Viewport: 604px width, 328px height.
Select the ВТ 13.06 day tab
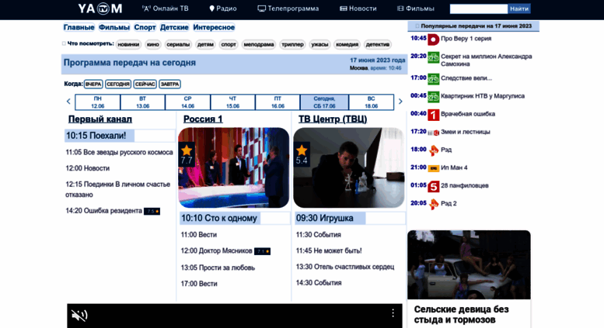pyautogui.click(x=143, y=102)
